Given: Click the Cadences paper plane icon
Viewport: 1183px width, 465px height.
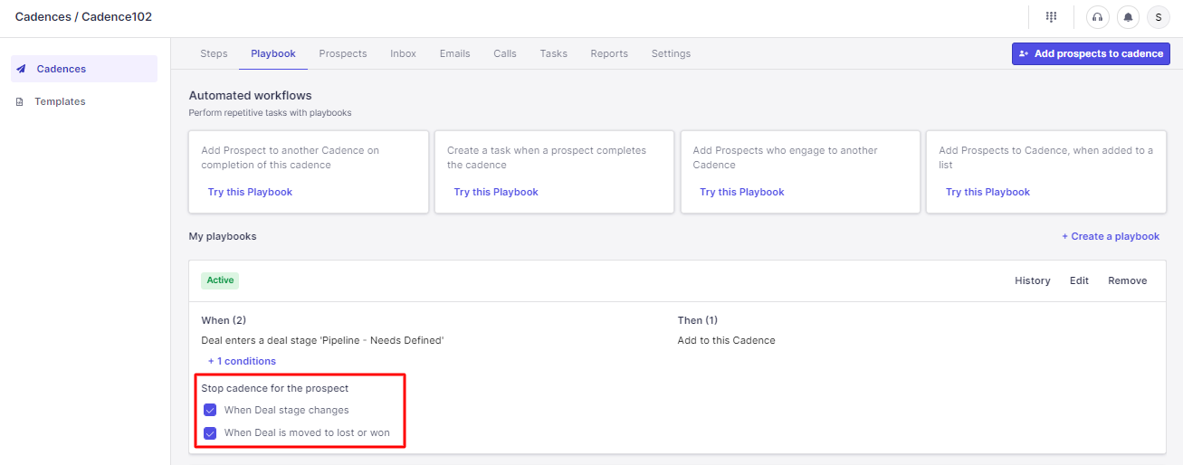Looking at the screenshot, I should click(x=21, y=69).
